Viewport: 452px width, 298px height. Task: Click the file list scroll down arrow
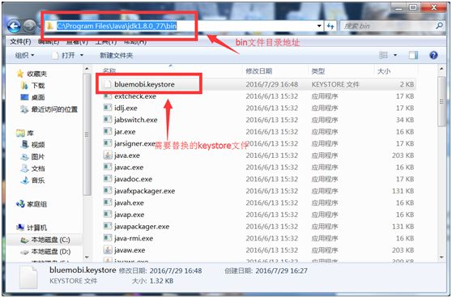pyautogui.click(x=441, y=257)
